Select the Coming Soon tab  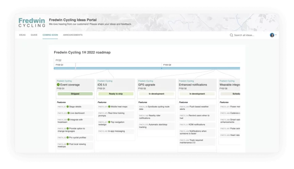50,35
